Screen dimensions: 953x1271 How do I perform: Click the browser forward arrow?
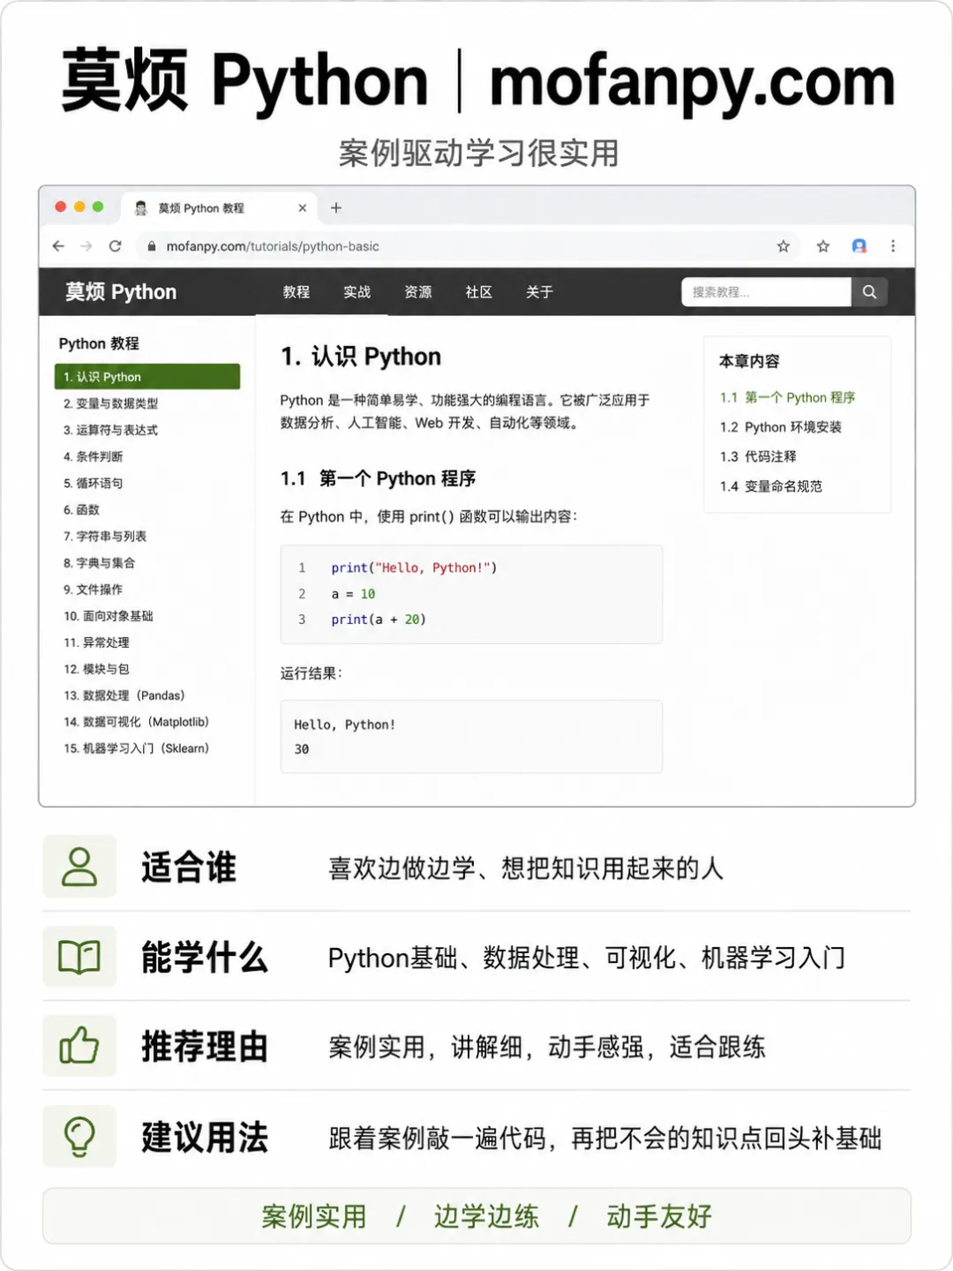[x=86, y=246]
